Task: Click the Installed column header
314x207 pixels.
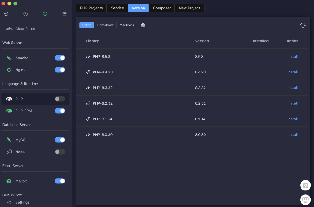Action: click(x=261, y=41)
